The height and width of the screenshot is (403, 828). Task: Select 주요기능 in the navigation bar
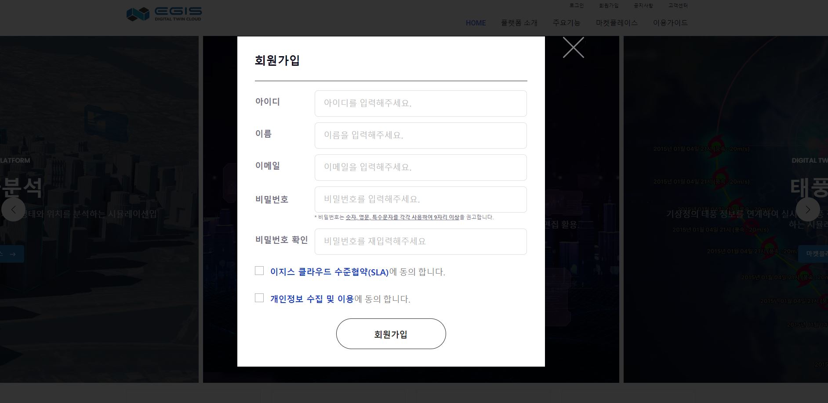tap(567, 23)
